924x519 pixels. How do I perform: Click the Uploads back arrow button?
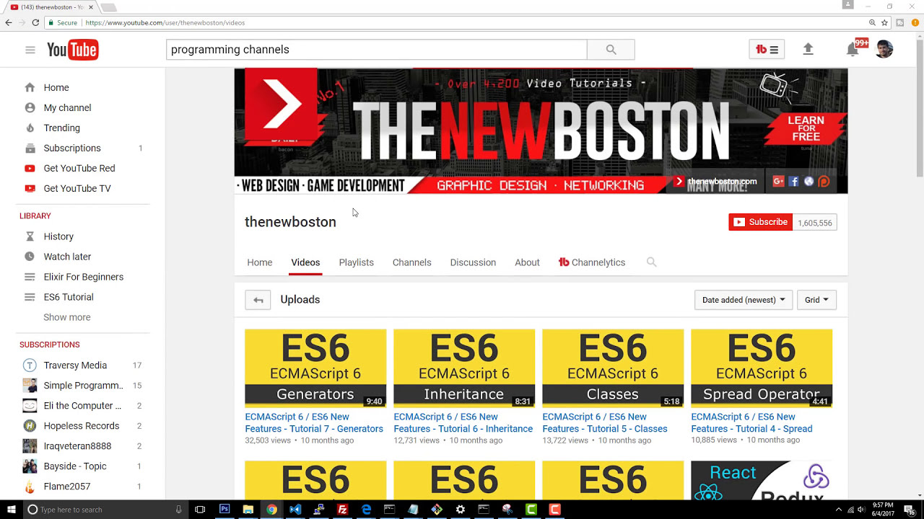[x=258, y=300]
